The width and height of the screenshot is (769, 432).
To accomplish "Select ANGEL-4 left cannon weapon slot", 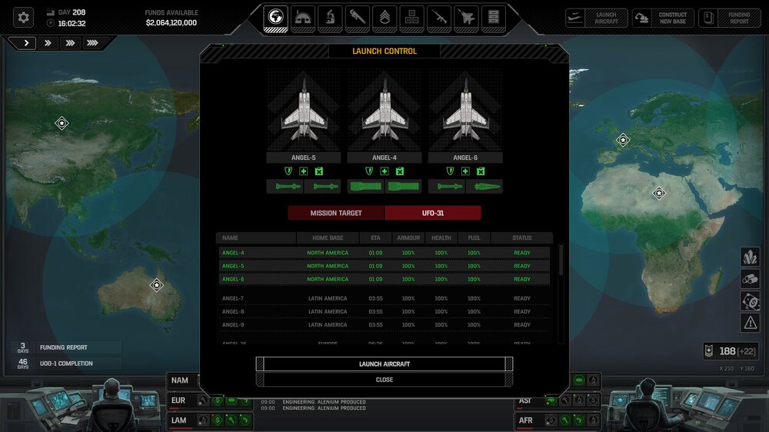I will click(x=366, y=186).
